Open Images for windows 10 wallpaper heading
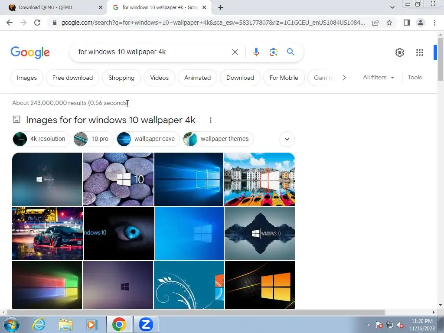Image resolution: width=444 pixels, height=333 pixels. tap(111, 120)
